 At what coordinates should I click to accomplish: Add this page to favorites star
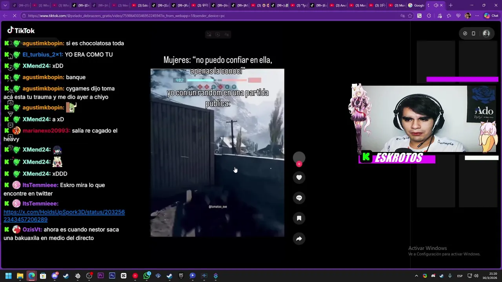(x=410, y=16)
